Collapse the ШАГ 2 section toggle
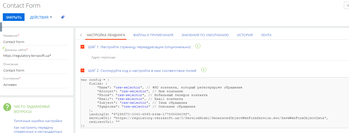Viewport: 349px width, 133px height. pyautogui.click(x=82, y=71)
